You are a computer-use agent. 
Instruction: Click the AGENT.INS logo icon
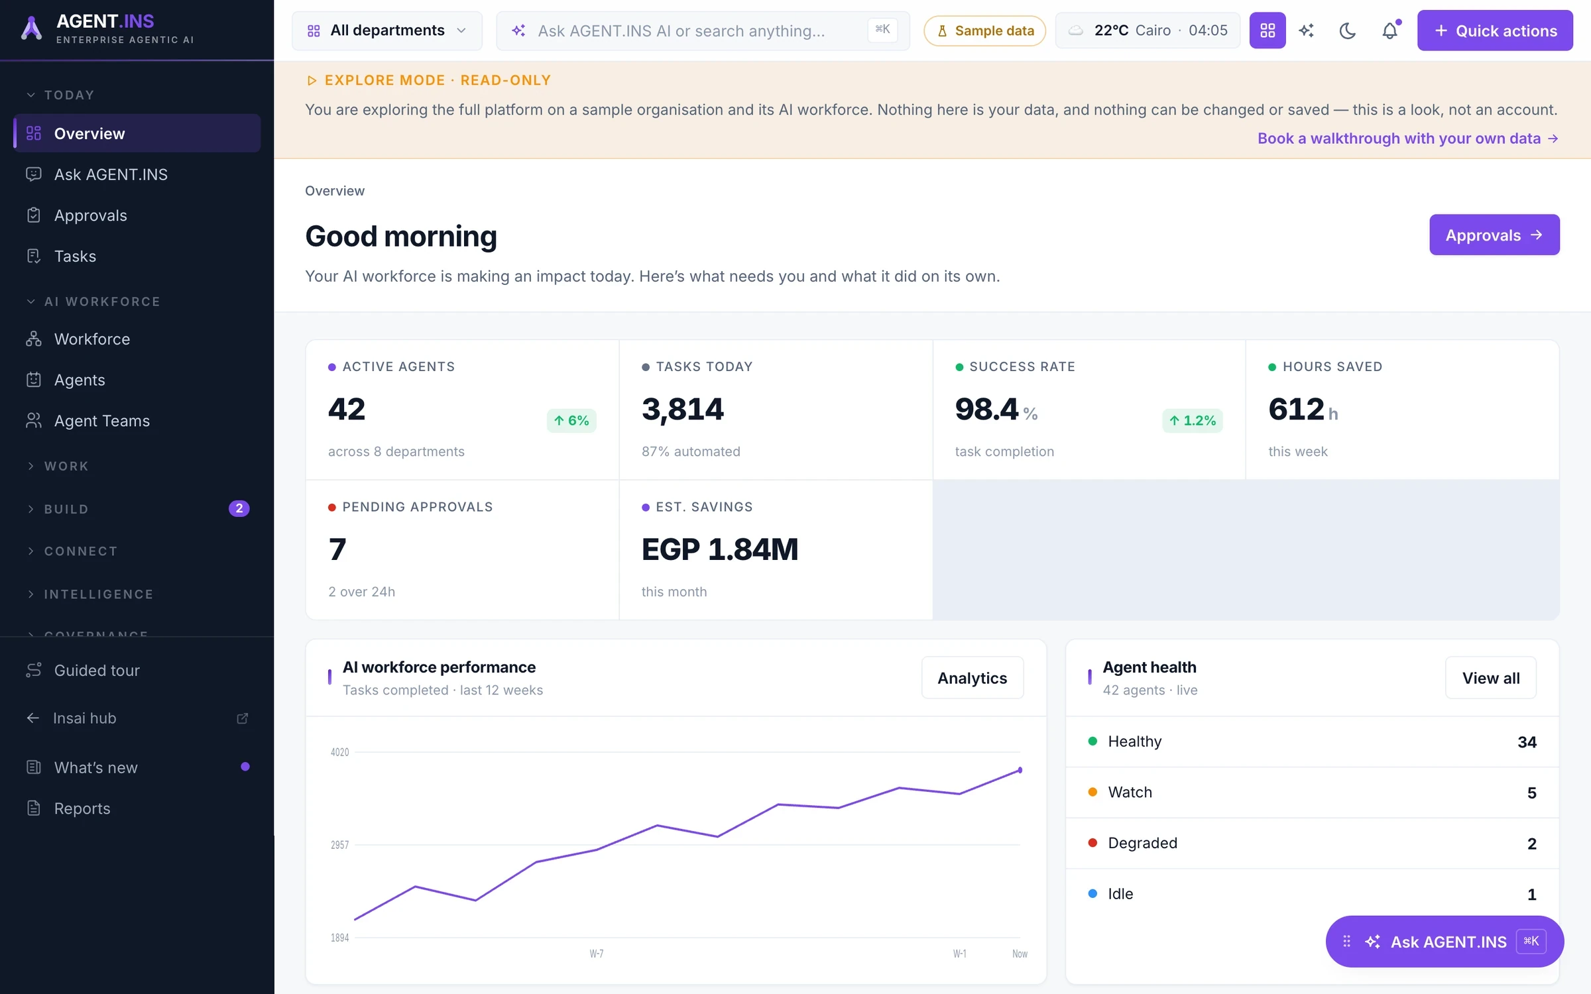(x=31, y=28)
